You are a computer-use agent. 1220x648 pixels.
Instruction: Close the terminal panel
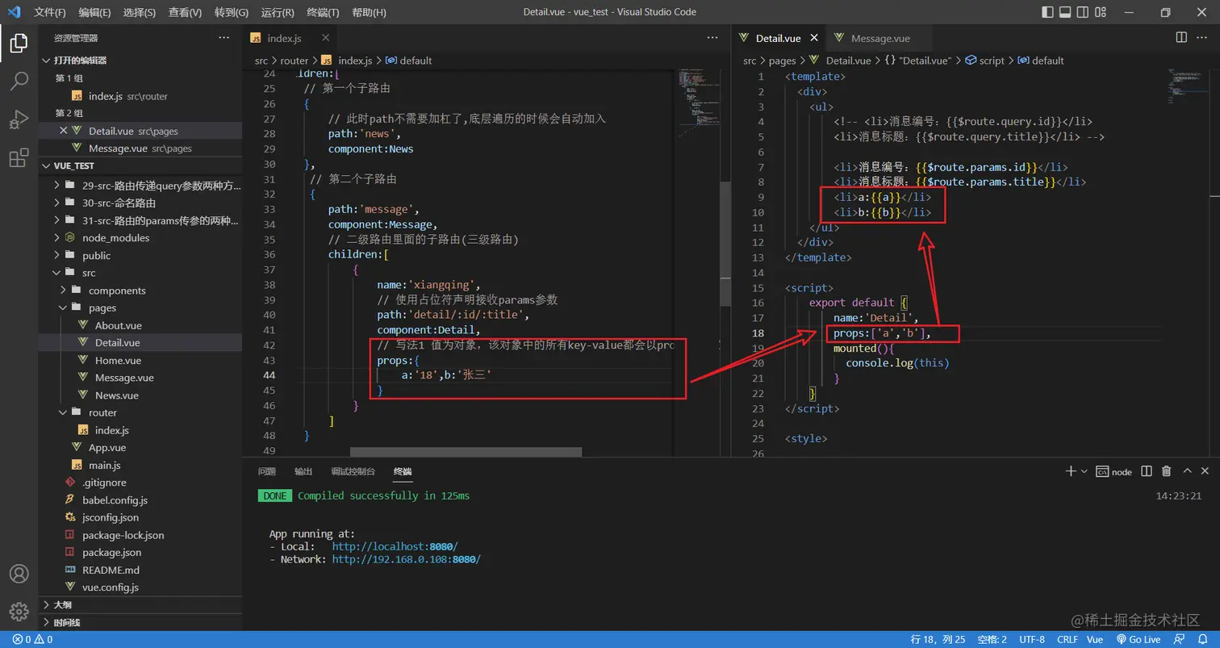[1205, 471]
